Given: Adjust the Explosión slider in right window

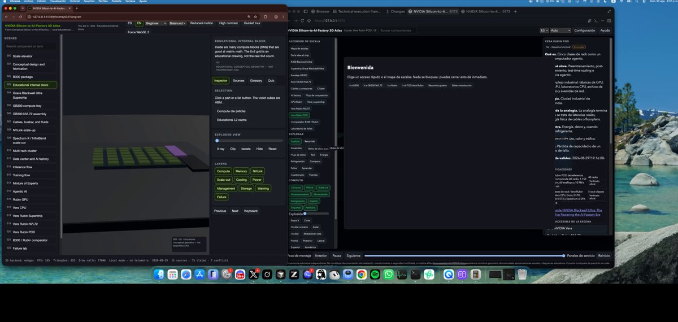Looking at the screenshot, I should [x=316, y=214].
